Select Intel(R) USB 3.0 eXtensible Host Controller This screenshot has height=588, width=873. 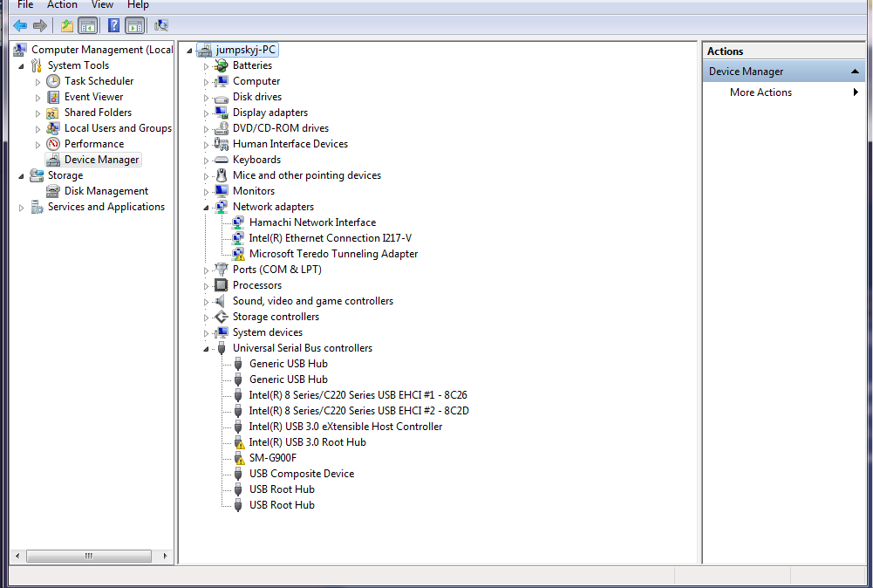345,426
